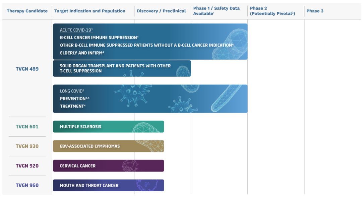Click the Phase 1 / Safety Data Available header
The image size is (362, 198).
216,11
